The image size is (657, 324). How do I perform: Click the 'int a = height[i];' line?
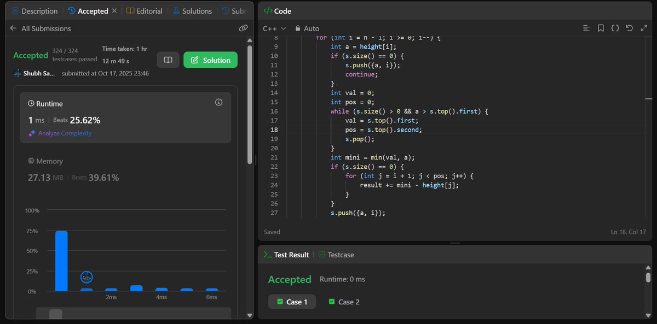[363, 46]
